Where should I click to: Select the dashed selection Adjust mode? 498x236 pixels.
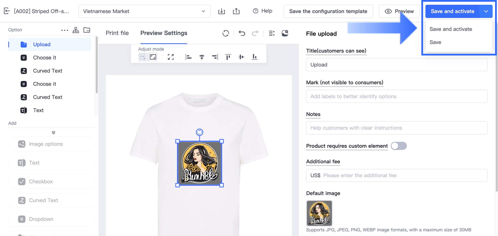[142, 57]
